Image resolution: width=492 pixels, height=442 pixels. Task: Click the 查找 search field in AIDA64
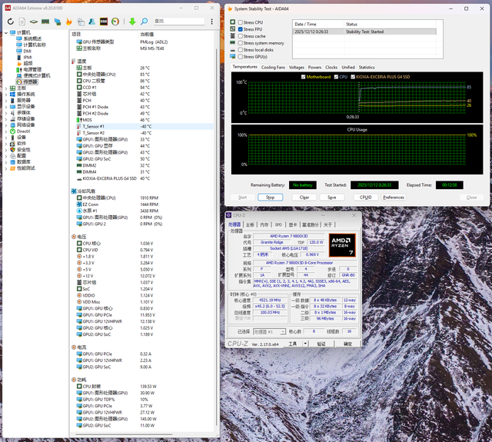179,21
